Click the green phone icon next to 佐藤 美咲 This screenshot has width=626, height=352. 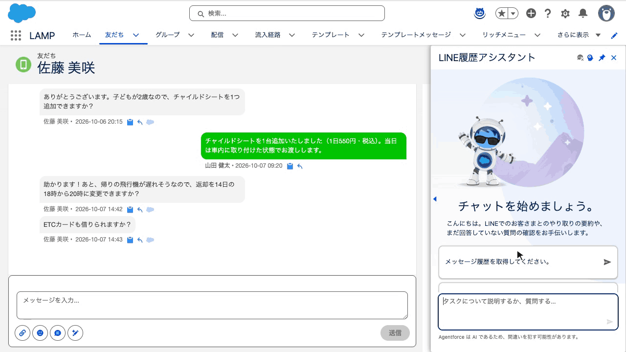click(x=23, y=64)
